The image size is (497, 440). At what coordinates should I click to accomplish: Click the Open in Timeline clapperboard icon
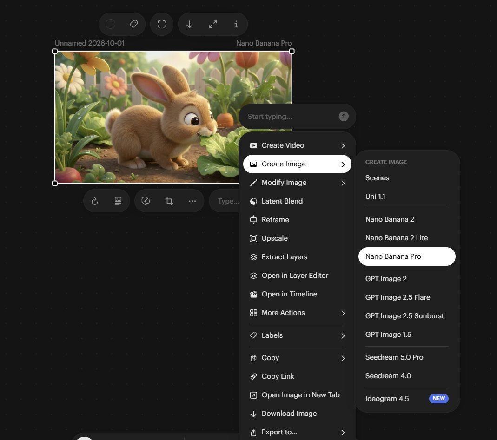tap(253, 294)
